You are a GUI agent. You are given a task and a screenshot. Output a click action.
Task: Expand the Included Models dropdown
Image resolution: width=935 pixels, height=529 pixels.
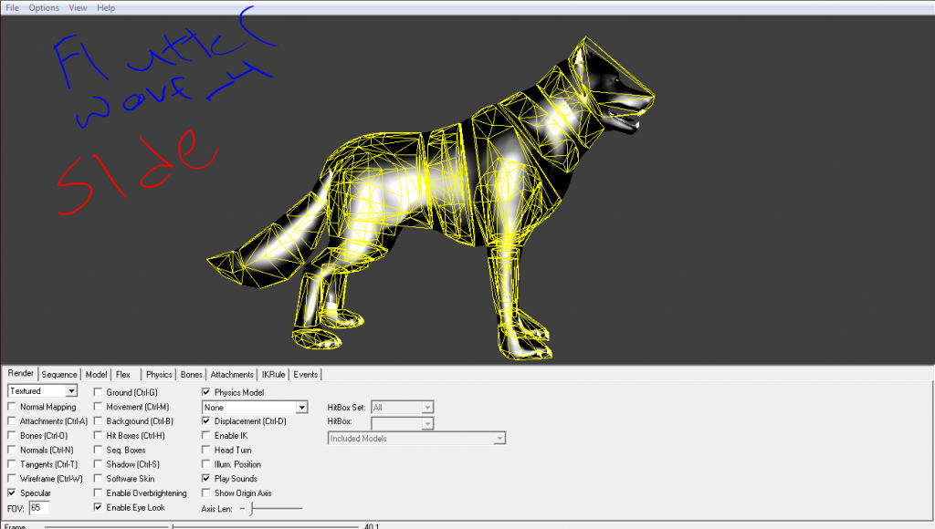point(499,439)
